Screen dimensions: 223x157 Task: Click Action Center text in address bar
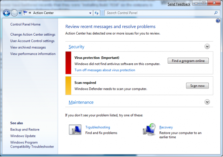(x=43, y=13)
